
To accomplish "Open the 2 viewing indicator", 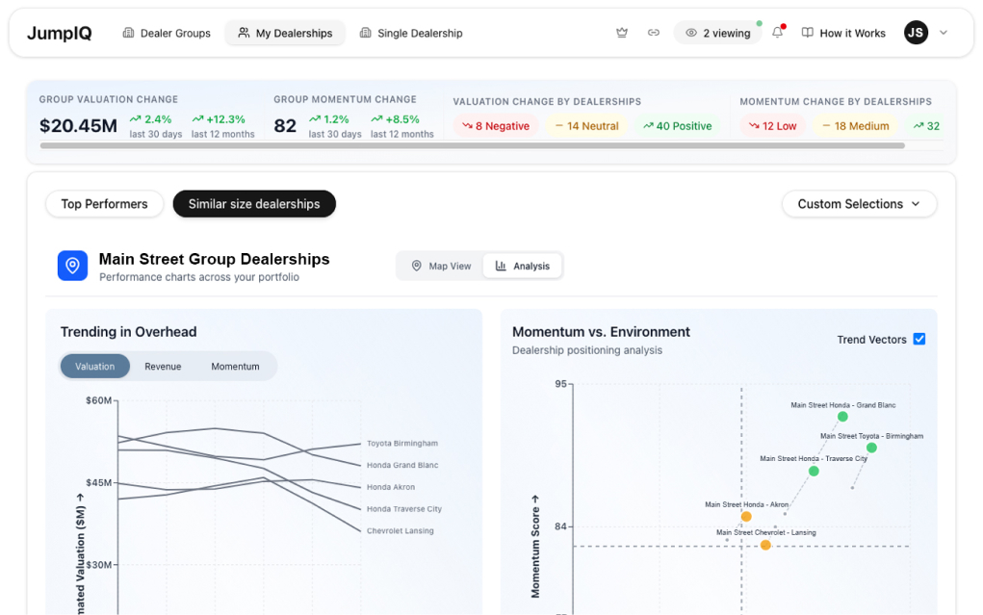I will [717, 33].
